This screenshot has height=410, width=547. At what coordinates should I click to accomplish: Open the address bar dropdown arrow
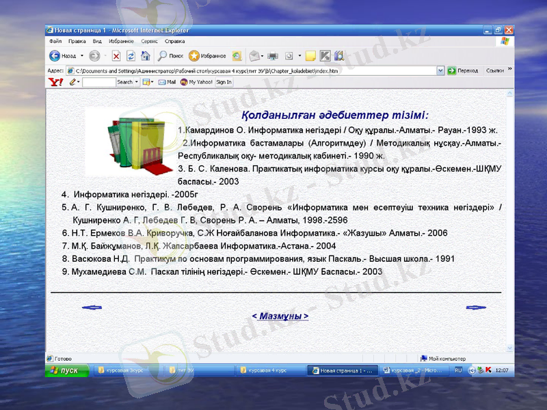pyautogui.click(x=441, y=70)
